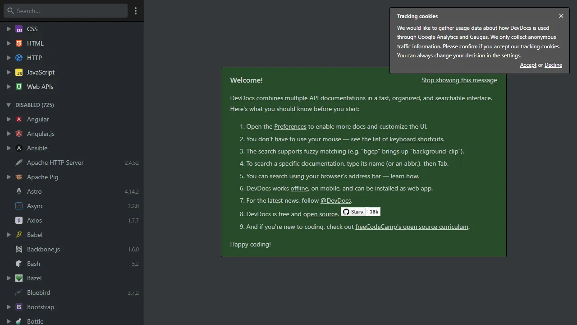This screenshot has width=577, height=325.
Task: Expand the HTTP docs tree
Action: point(9,58)
